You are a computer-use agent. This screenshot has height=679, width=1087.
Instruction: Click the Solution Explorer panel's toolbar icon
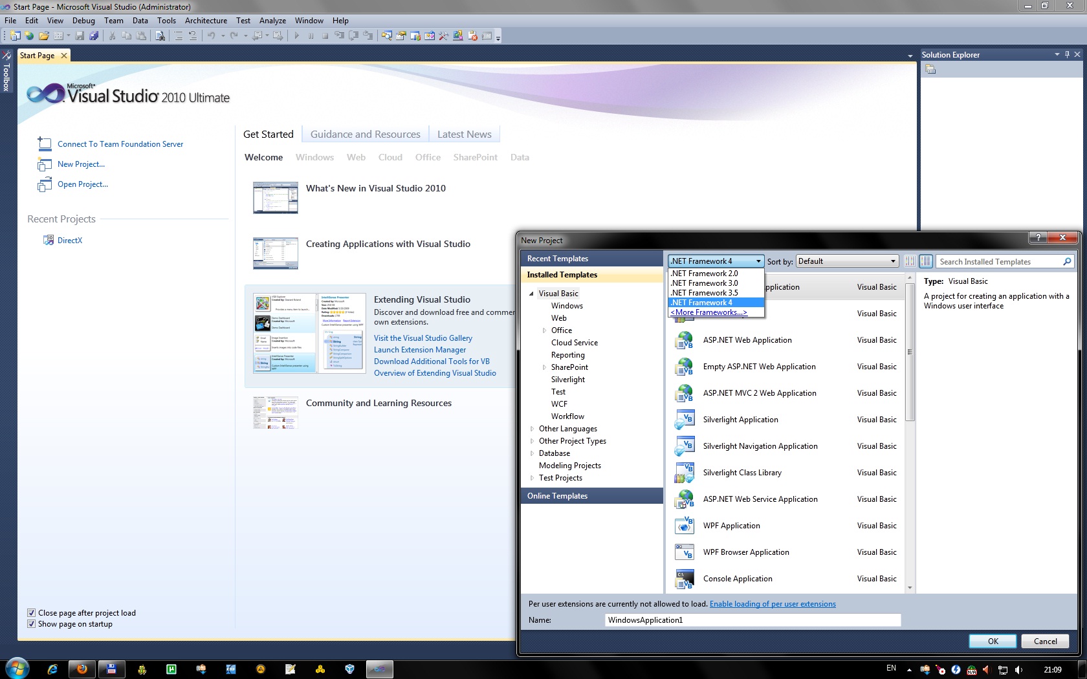(x=930, y=69)
